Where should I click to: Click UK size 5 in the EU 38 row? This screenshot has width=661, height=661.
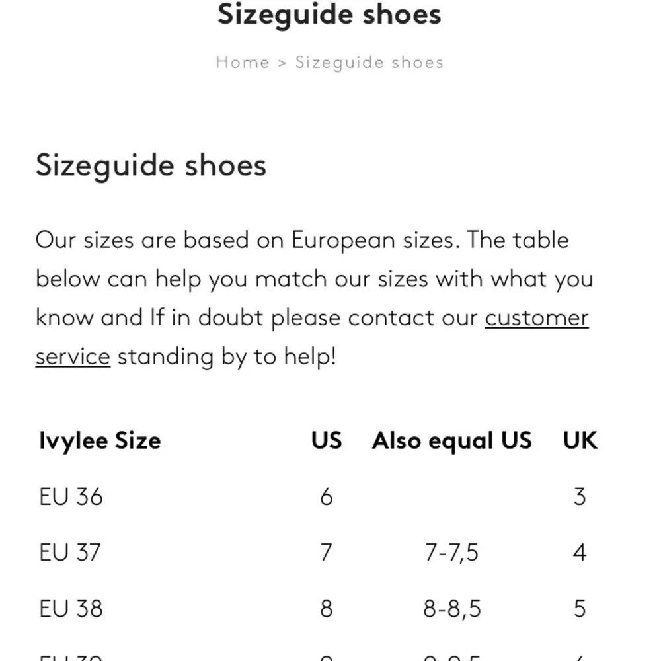580,608
